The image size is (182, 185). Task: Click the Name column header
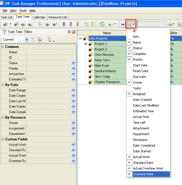(107, 33)
